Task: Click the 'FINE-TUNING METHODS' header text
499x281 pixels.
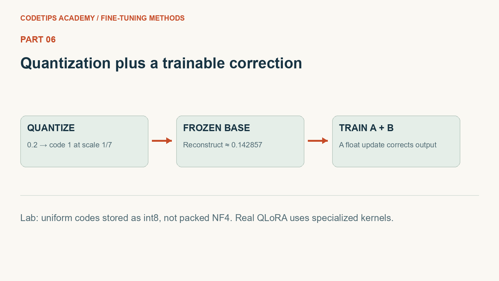Action: click(x=143, y=18)
